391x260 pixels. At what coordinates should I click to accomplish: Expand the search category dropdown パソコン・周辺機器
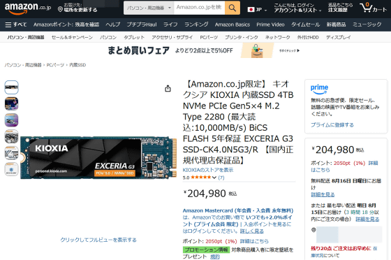pos(149,8)
